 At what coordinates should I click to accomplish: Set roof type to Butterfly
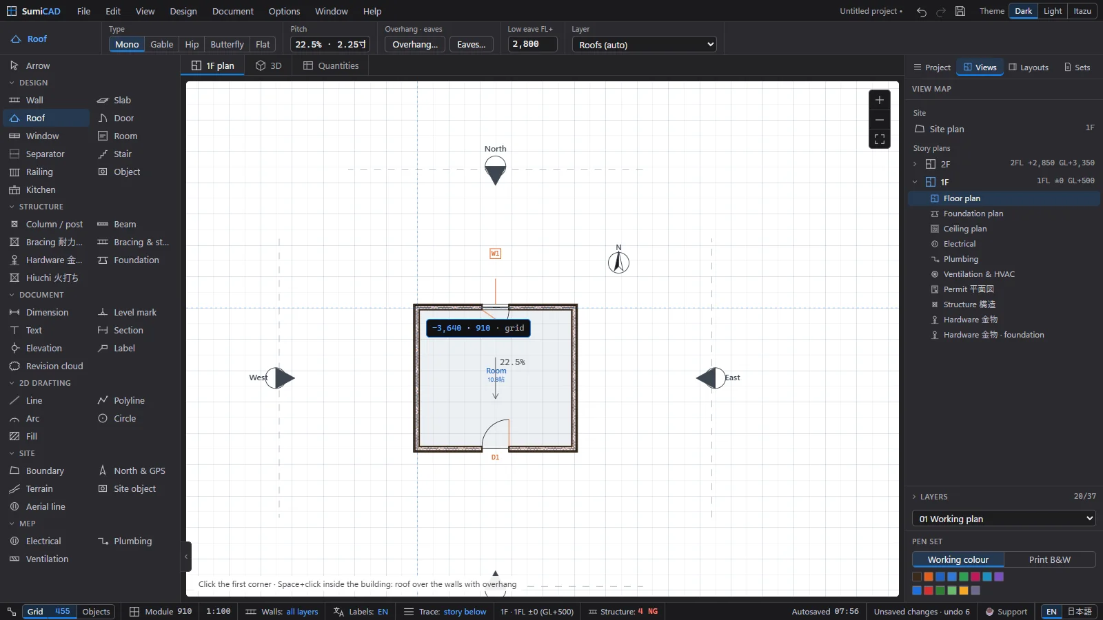(227, 44)
